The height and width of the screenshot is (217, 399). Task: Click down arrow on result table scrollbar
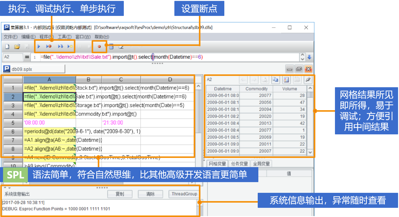pyautogui.click(x=310, y=152)
